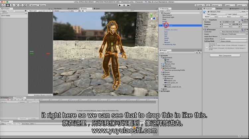249x139 pixels.
Task: Click the Project search-by-label tag icon
Action: point(200,52)
